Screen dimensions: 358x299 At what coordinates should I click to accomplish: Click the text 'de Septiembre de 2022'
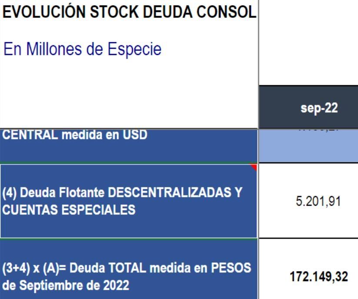[65, 286]
